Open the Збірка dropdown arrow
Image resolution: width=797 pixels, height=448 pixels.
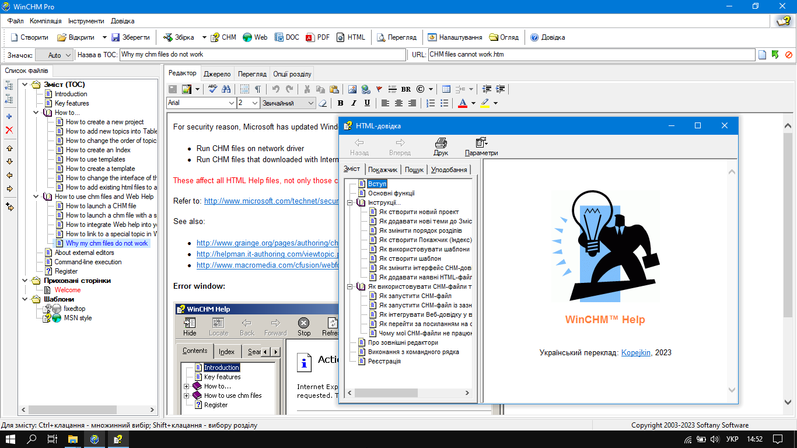(x=204, y=37)
